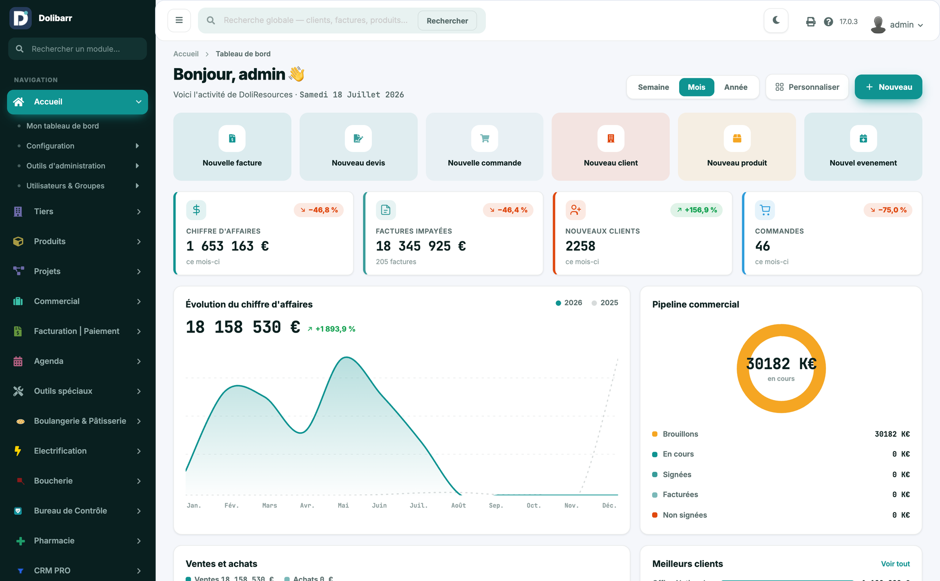Click the Personnaliser button

(807, 87)
